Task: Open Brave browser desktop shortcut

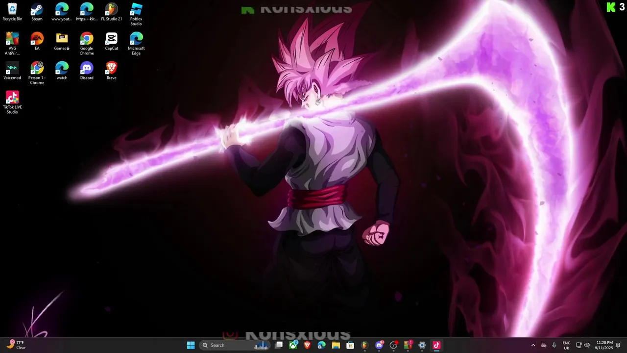Action: [112, 71]
